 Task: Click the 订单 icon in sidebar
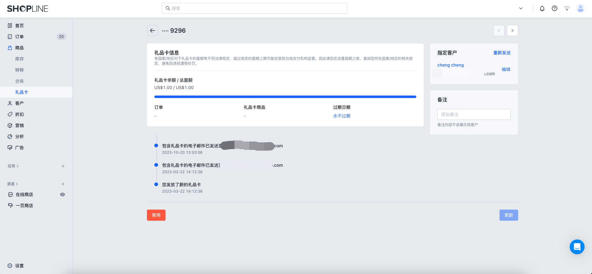(x=10, y=37)
